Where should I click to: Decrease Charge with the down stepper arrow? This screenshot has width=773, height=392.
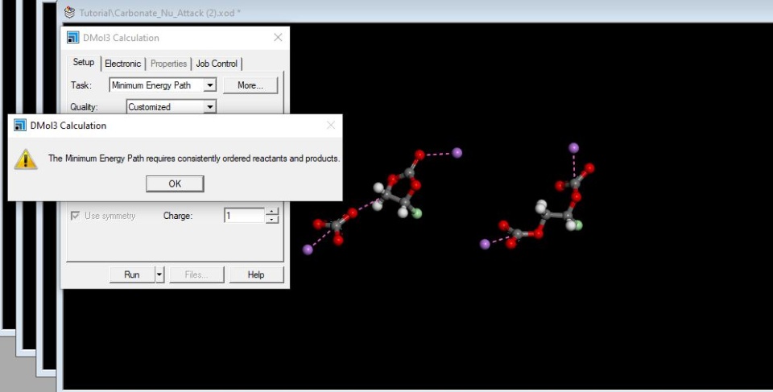click(272, 220)
